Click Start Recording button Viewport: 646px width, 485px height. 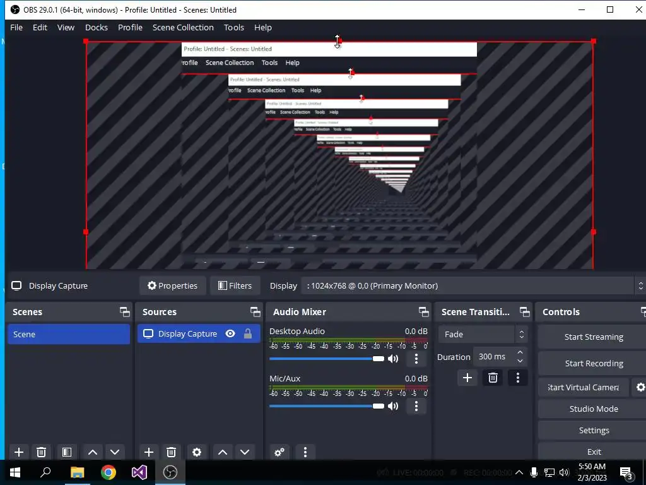(594, 363)
